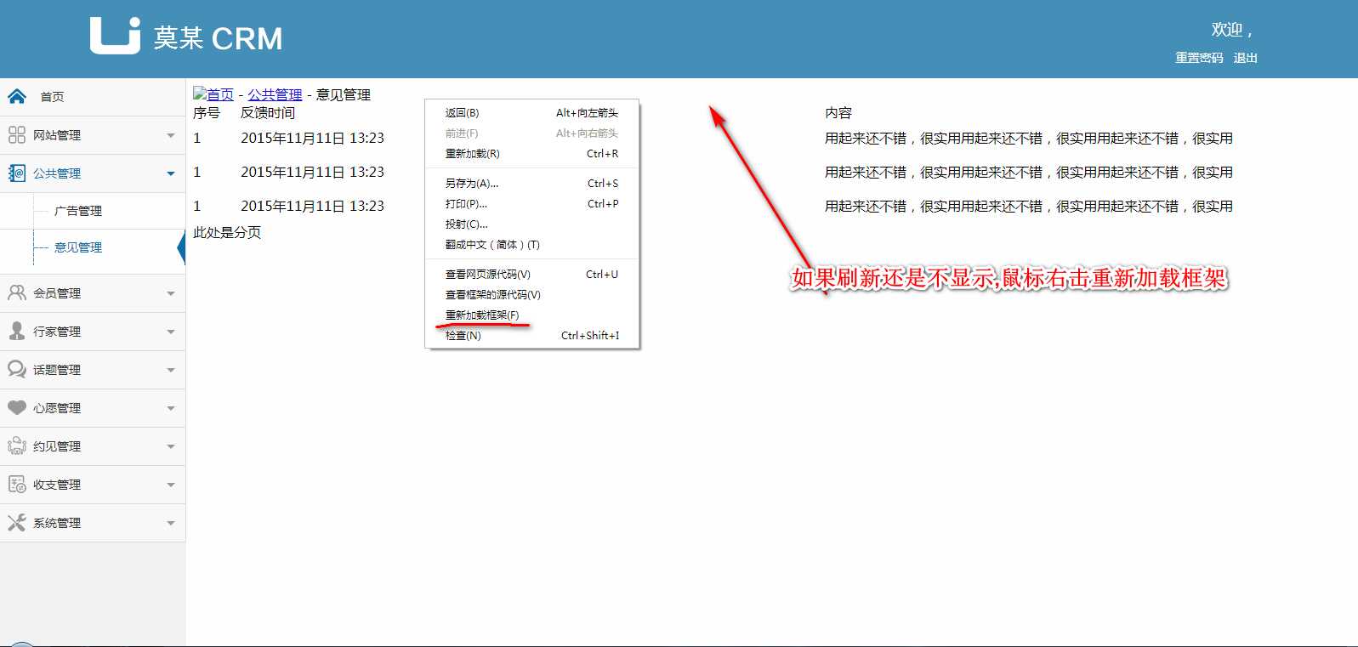Click the 此处是分页 pagination text

click(227, 232)
